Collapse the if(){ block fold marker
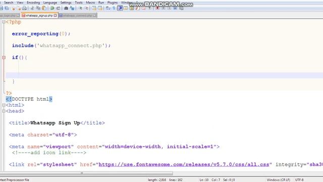This screenshot has width=323, height=182. coord(4,58)
